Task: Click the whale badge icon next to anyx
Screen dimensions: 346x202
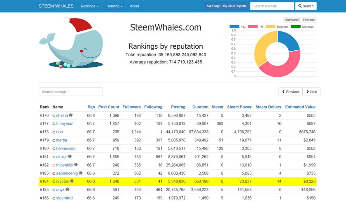Action: pos(68,189)
